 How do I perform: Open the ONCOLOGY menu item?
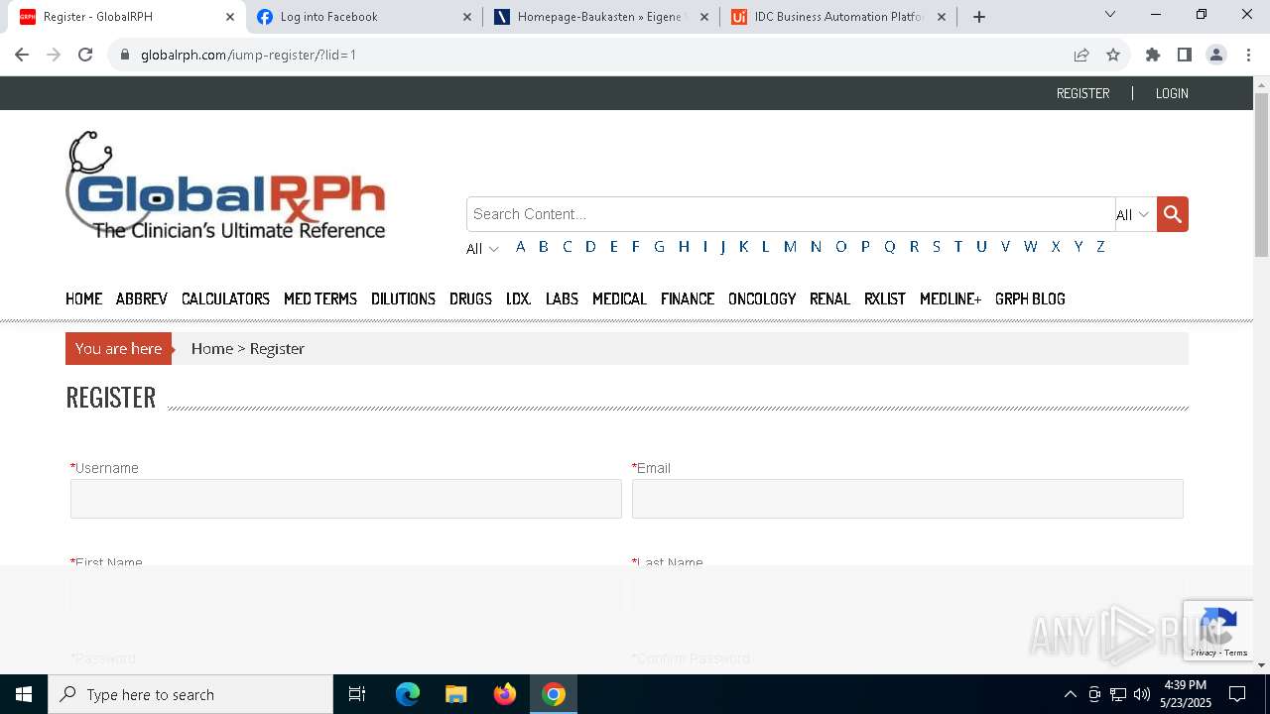pyautogui.click(x=762, y=298)
